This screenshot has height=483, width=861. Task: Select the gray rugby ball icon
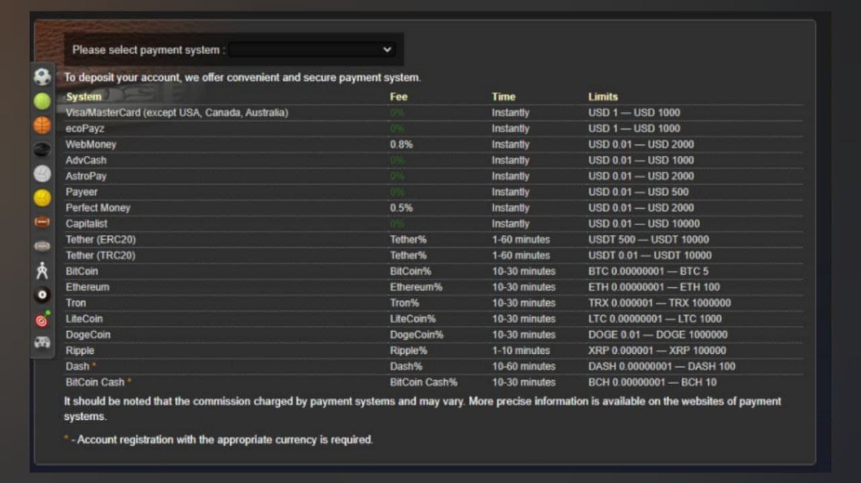pos(42,247)
